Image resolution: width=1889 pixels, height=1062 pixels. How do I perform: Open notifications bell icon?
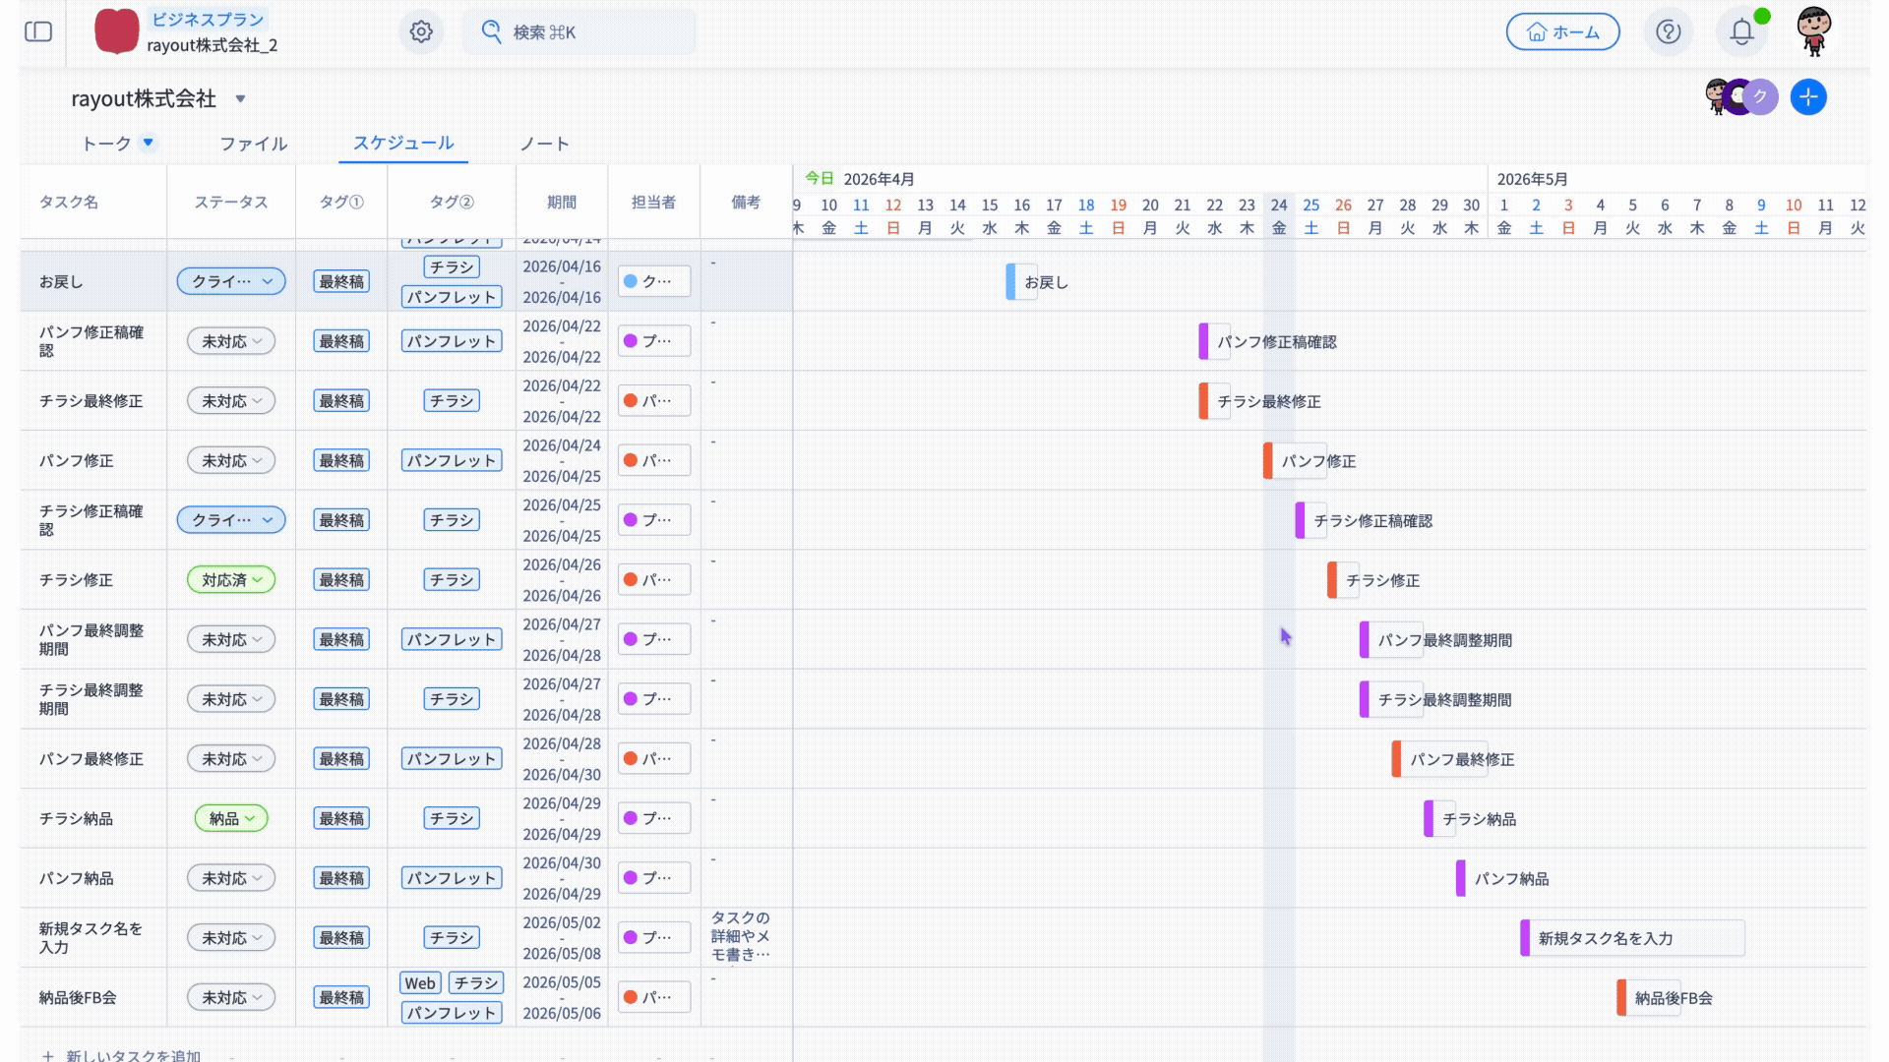click(x=1741, y=31)
